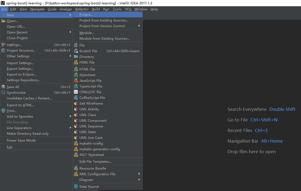Viewport: 301px width, 191px height.
Task: Click the Save All disk icon
Action: (x=3, y=87)
